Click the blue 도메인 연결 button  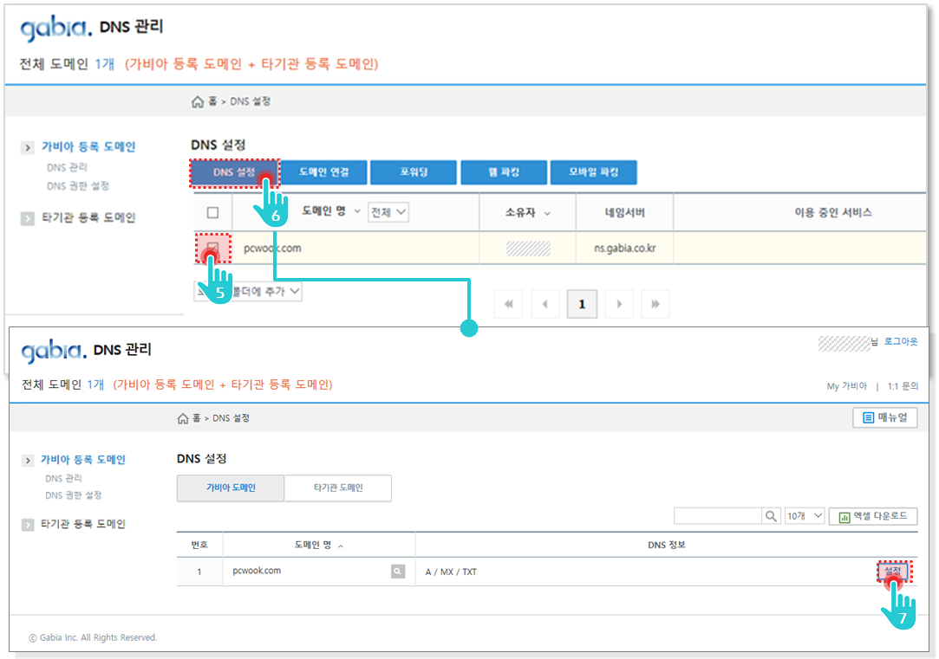coord(324,172)
